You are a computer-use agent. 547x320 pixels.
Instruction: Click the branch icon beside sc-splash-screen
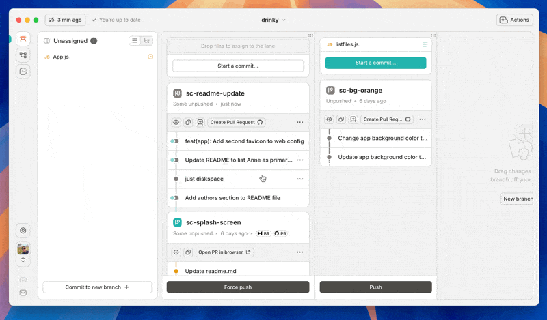[x=177, y=222]
